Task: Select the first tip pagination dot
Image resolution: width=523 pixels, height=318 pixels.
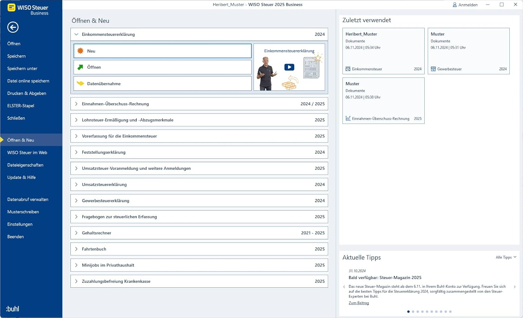Action: (408, 312)
